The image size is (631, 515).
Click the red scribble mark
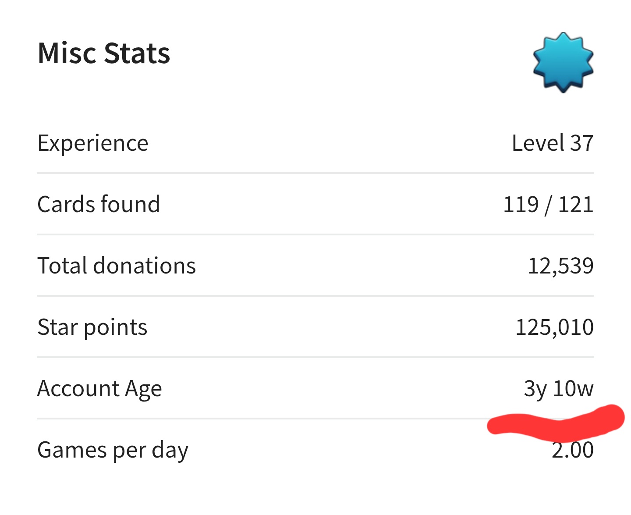tap(557, 424)
